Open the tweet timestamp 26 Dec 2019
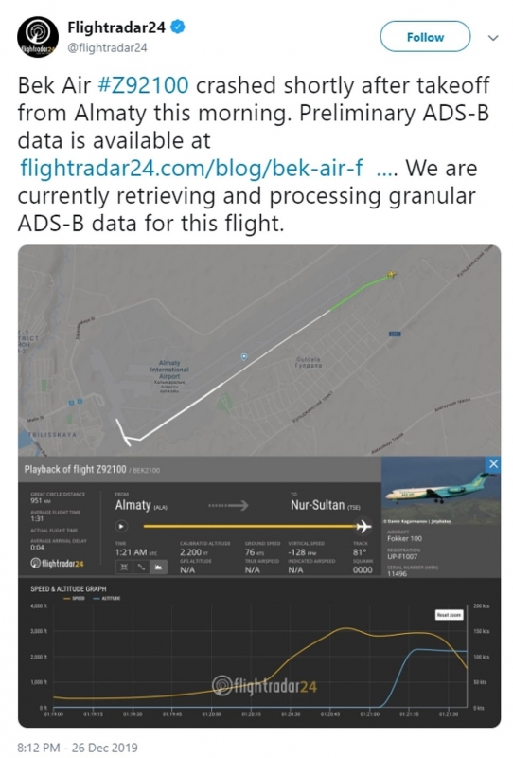This screenshot has height=758, width=513. [78, 748]
